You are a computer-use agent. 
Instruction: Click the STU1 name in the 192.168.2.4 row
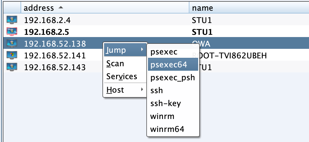click(x=201, y=20)
